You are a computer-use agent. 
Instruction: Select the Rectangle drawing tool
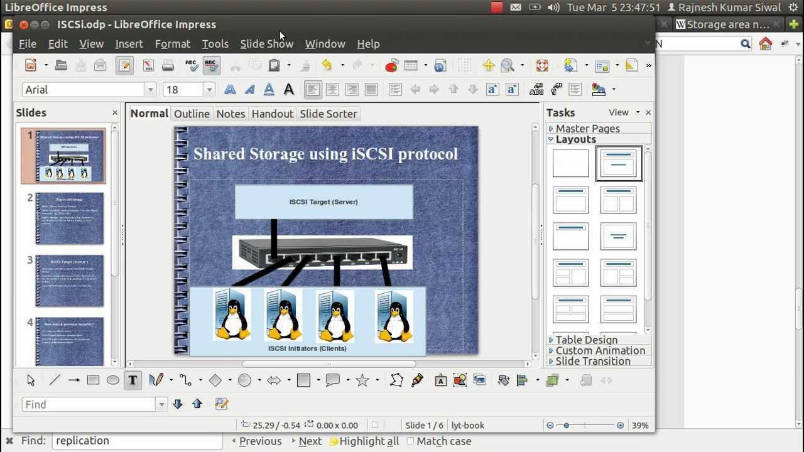tap(93, 380)
